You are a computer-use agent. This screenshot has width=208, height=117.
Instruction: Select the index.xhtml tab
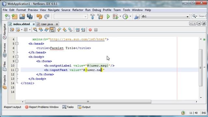click(x=21, y=24)
